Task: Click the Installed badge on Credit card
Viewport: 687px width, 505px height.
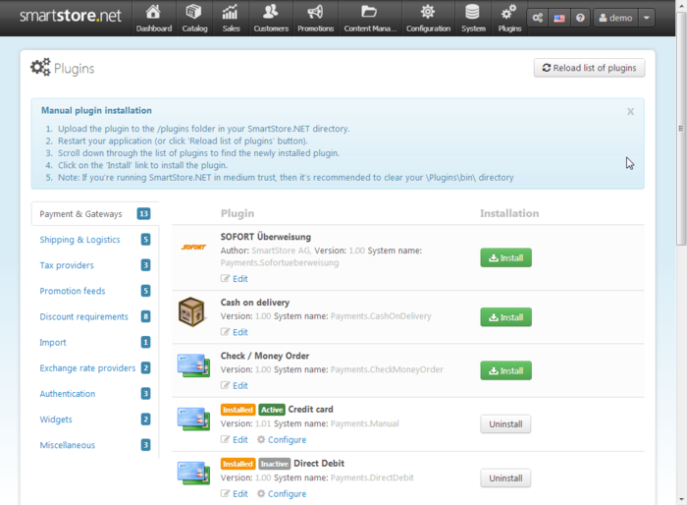Action: (x=238, y=410)
